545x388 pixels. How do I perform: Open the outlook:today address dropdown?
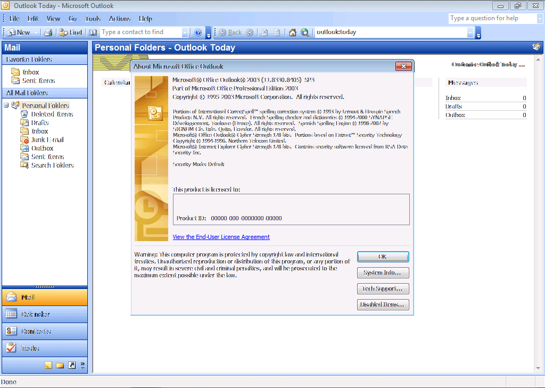(470, 32)
